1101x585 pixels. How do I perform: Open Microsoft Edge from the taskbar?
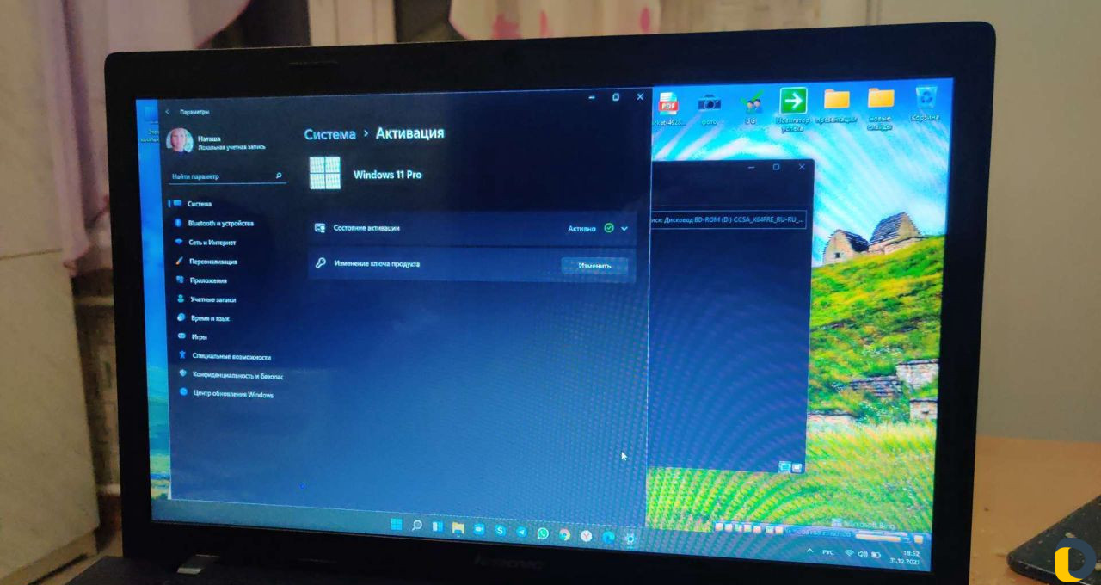point(608,537)
